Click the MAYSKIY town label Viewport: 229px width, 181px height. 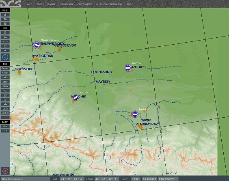103,82
